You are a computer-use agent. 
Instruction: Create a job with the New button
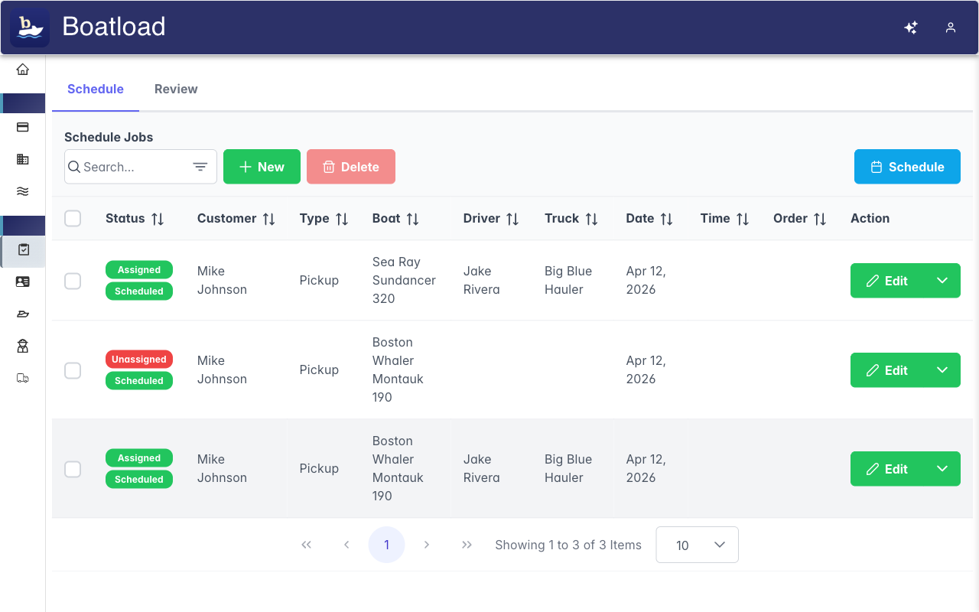262,166
